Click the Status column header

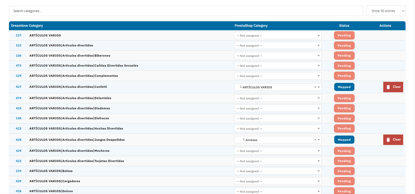344,26
